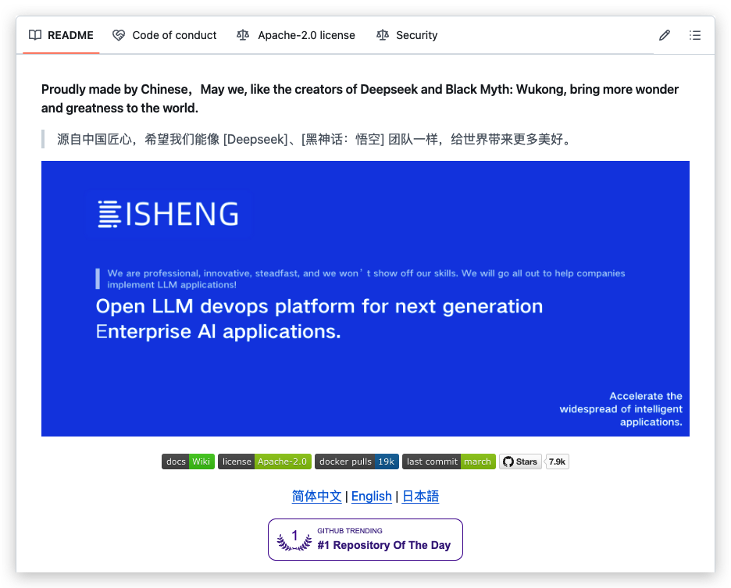Click the scales icon beside Apache-2.0 license
This screenshot has height=588, width=731.
coord(243,35)
